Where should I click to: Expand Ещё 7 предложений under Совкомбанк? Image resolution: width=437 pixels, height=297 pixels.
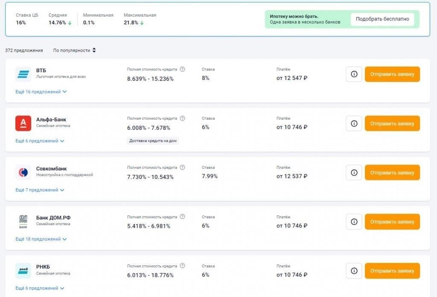point(40,190)
